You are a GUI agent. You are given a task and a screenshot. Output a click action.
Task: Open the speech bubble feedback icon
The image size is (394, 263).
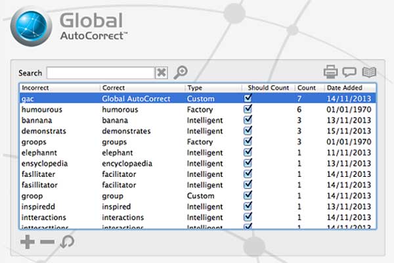tap(349, 72)
